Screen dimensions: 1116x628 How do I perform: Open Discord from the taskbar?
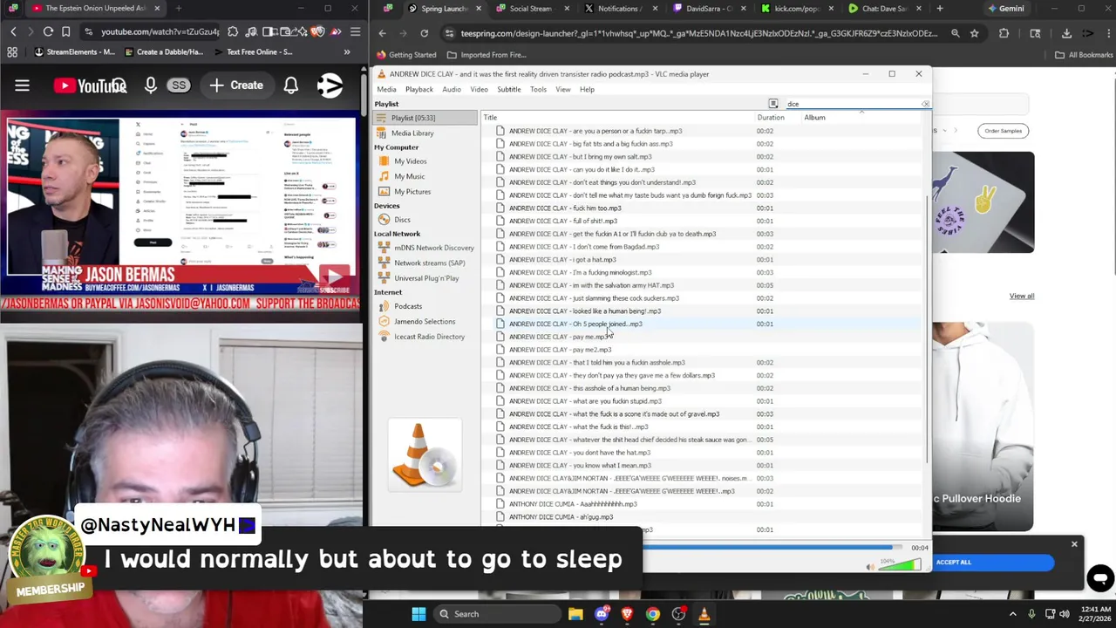[601, 614]
